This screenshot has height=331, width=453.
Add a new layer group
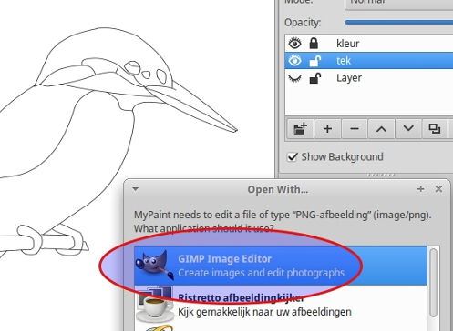[x=301, y=129]
